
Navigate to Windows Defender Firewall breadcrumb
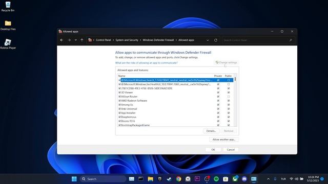click(x=158, y=40)
